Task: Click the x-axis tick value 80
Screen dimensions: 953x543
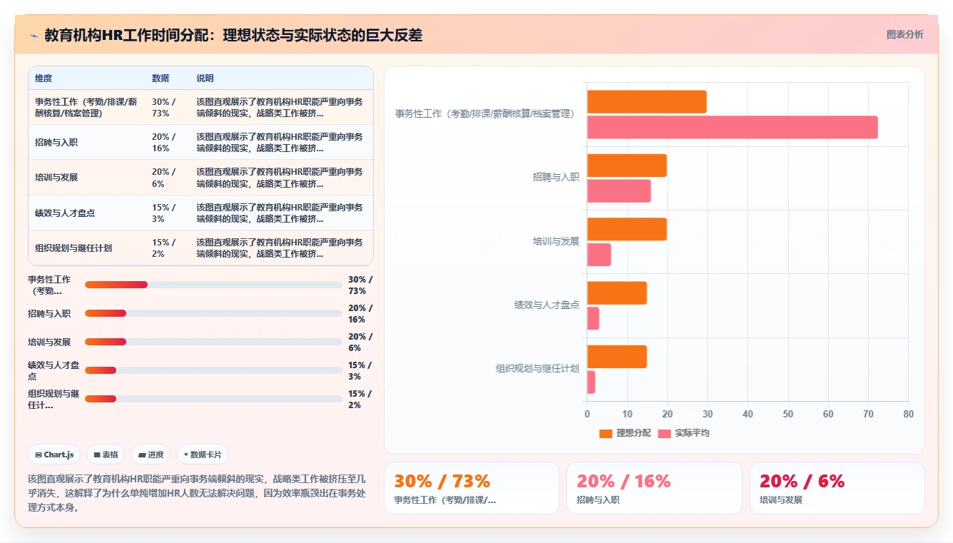Action: point(908,414)
